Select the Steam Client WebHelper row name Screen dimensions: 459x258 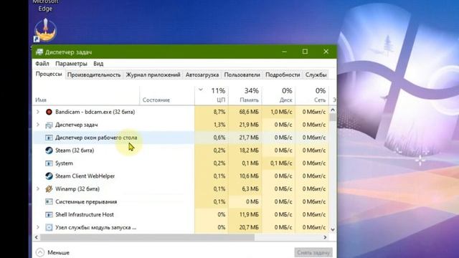[85, 176]
